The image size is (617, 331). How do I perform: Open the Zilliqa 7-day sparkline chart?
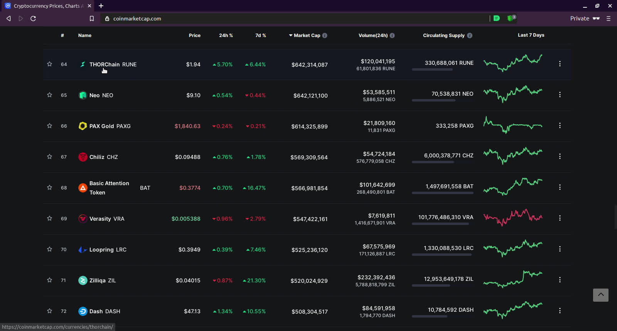(x=513, y=279)
